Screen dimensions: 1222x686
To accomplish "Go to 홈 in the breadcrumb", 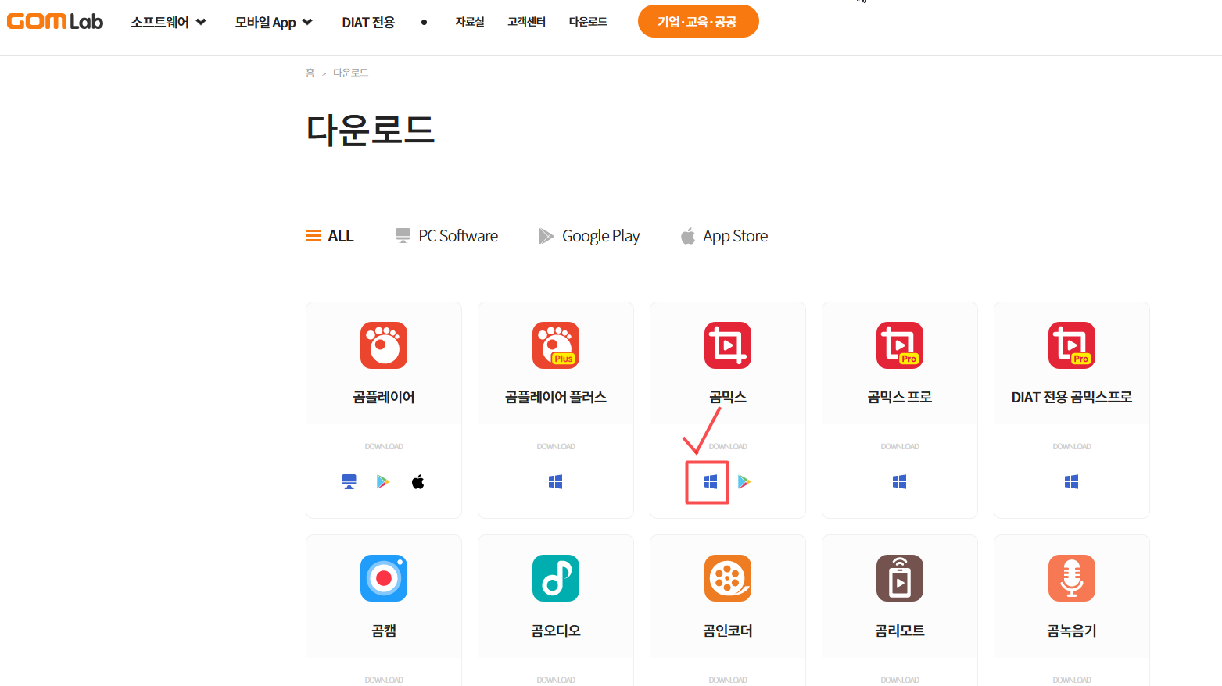I will (310, 73).
